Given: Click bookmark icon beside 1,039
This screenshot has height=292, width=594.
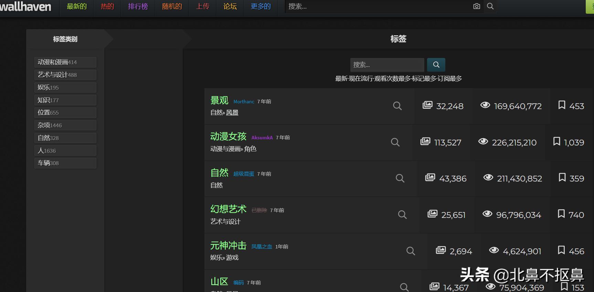Looking at the screenshot, I should coord(556,141).
